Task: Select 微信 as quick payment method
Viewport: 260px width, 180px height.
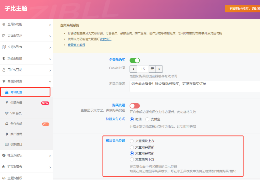Action: click(x=132, y=119)
